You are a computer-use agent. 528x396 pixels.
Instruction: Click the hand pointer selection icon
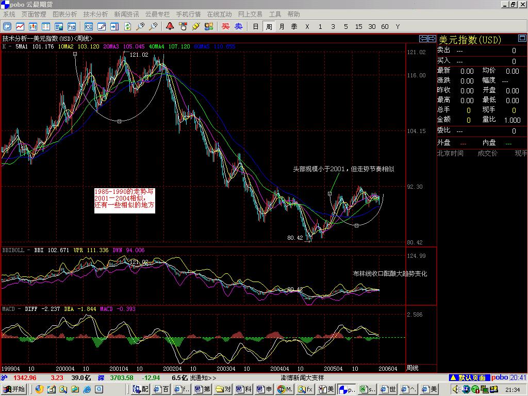click(x=183, y=26)
